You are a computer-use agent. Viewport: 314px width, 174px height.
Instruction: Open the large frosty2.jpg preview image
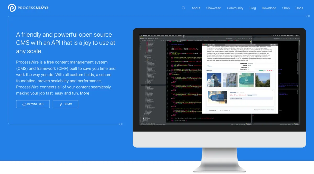pos(217,97)
